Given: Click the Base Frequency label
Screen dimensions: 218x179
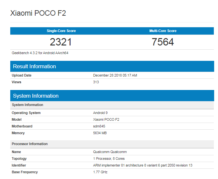Looking at the screenshot, I should coord(25,172).
